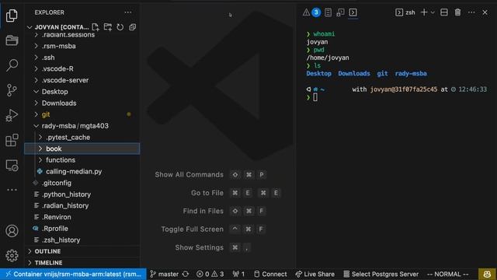The height and width of the screenshot is (280, 497).
Task: Click the yellow modified dot beside git folder
Action: (129, 114)
